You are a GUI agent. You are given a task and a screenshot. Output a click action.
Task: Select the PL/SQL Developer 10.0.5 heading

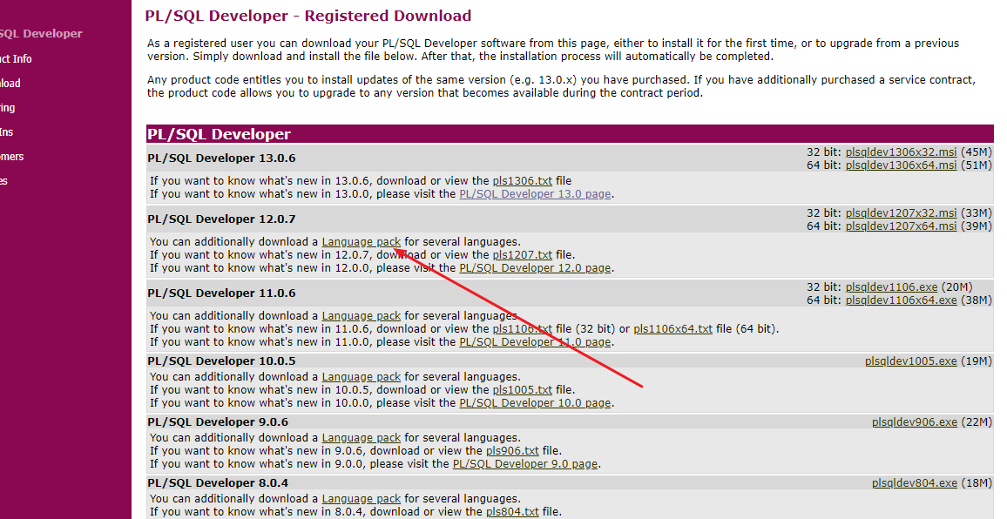[x=221, y=361]
